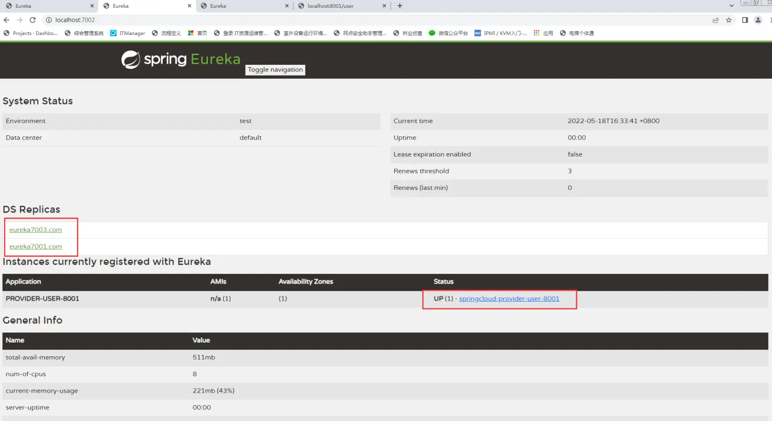Open the user profile avatar icon
The width and height of the screenshot is (772, 421).
pyautogui.click(x=758, y=20)
